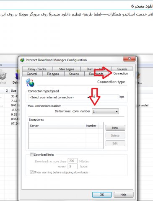Image resolution: width=153 pixels, height=201 pixels.
Task: Click the Delete exception button
Action: click(115, 136)
